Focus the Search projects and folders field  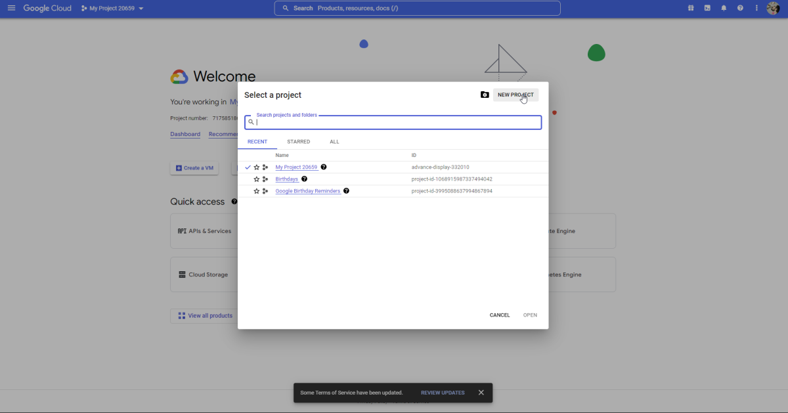(x=393, y=122)
